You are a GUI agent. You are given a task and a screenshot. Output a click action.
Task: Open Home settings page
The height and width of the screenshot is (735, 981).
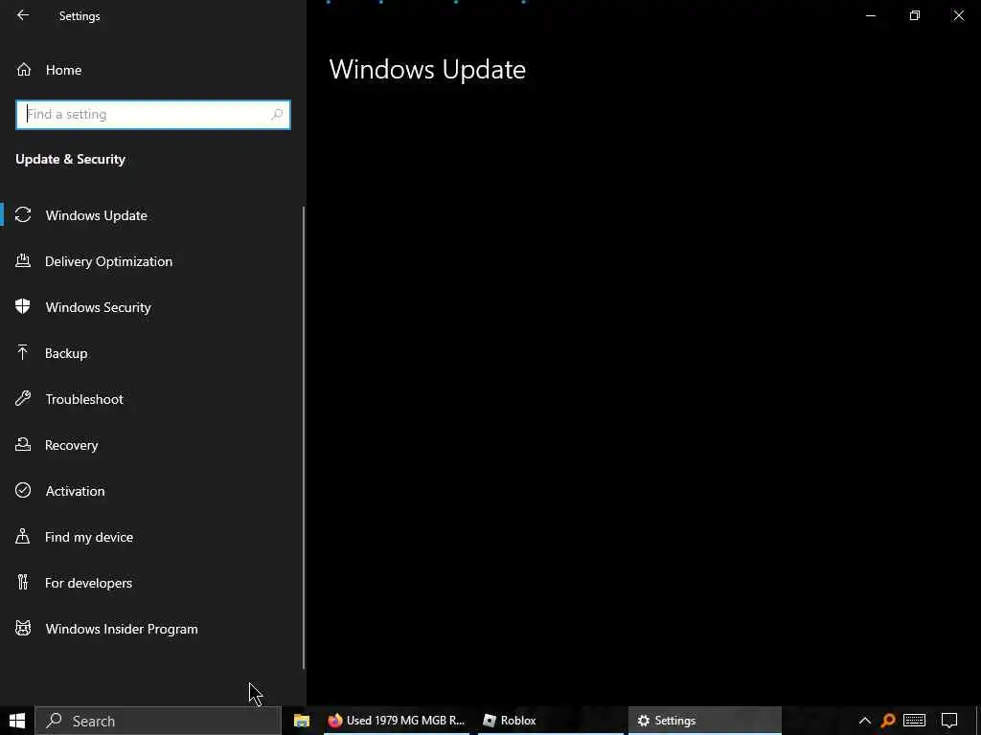[63, 70]
